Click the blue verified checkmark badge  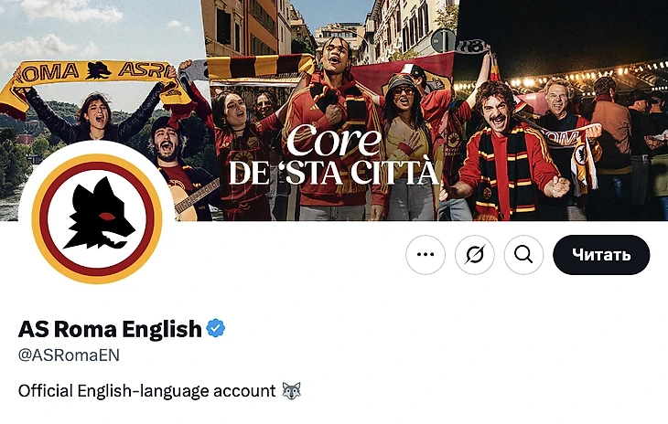coord(216,328)
